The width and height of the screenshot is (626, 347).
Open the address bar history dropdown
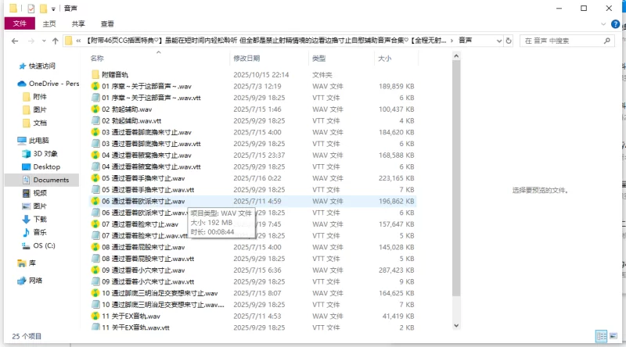point(498,41)
